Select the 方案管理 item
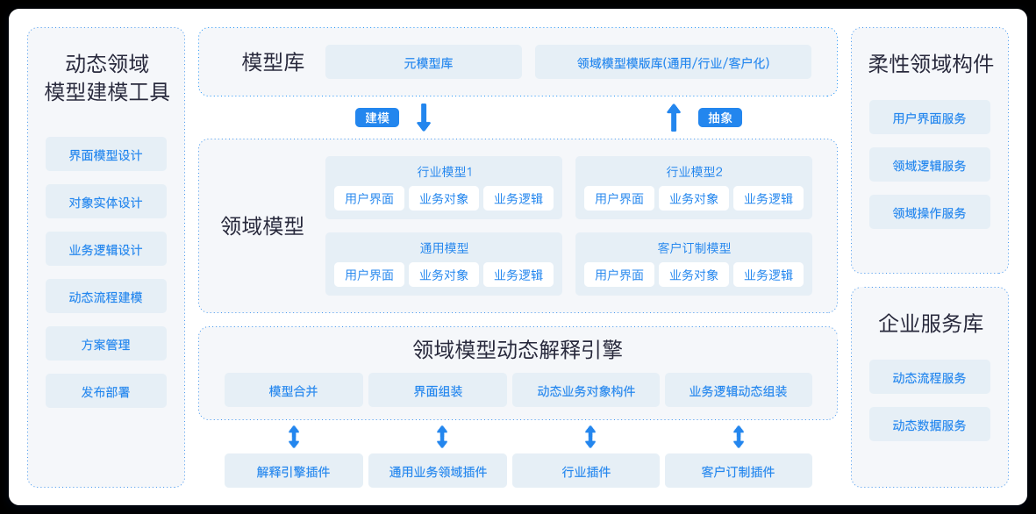 point(106,344)
